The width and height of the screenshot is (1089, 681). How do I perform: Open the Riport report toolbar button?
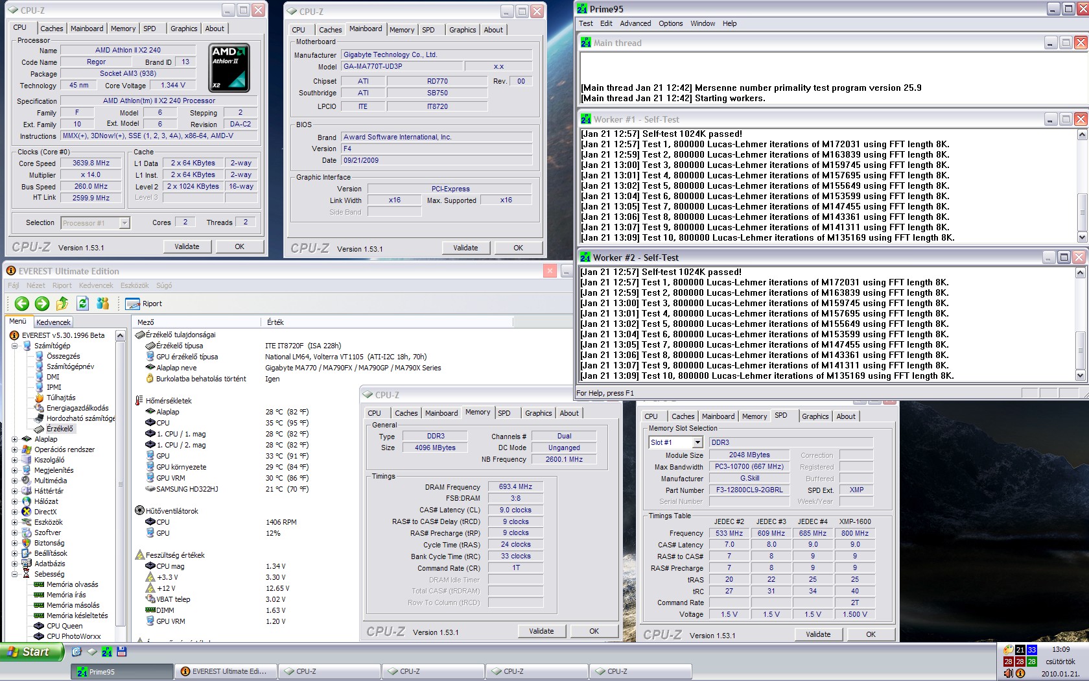[144, 304]
